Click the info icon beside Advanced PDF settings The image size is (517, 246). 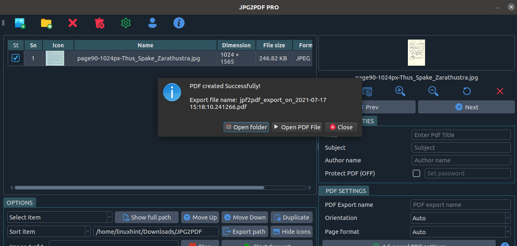click(505, 245)
